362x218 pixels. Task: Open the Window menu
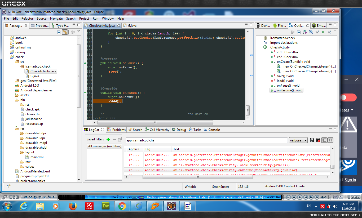[108, 19]
